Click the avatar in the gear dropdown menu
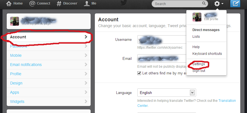Viewport: 247px width, 113px height. pyautogui.click(x=197, y=17)
